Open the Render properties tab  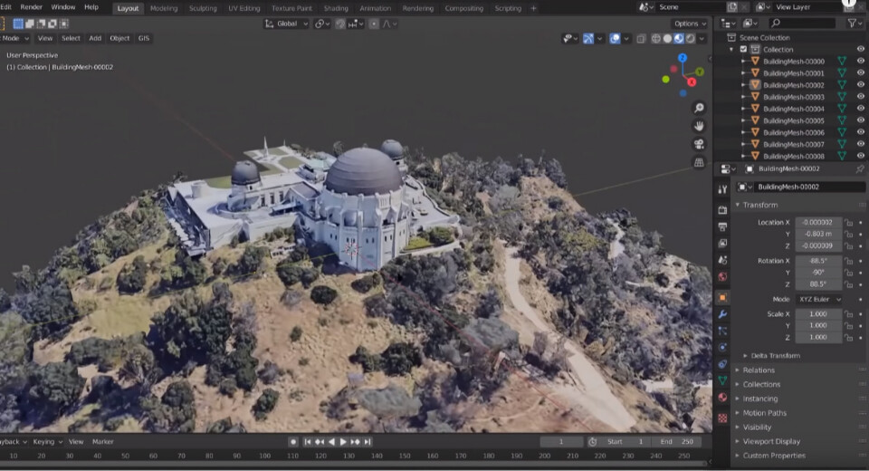point(722,210)
